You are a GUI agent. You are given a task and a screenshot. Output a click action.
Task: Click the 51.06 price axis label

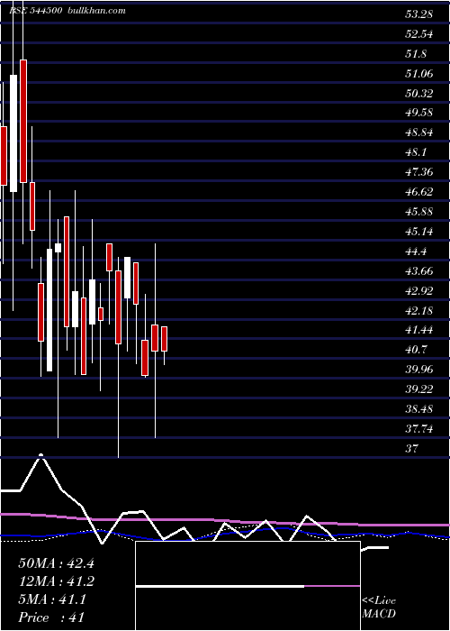[419, 74]
